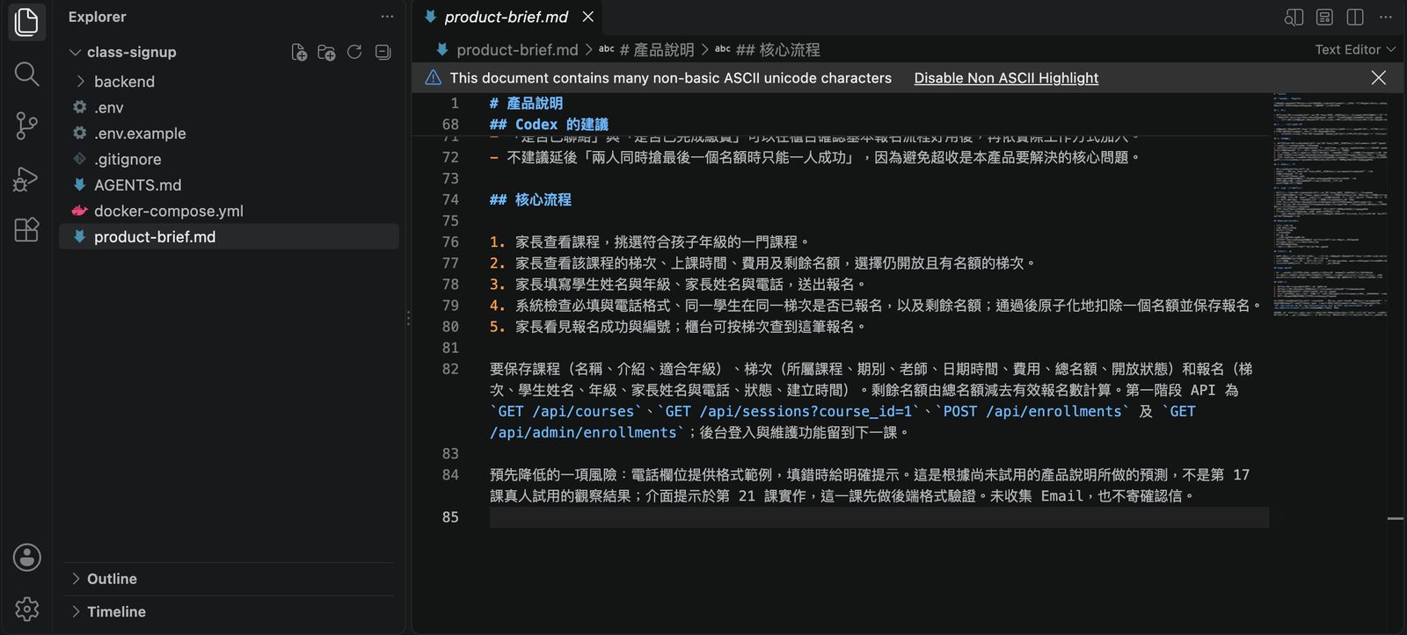Expand the Timeline panel

coord(229,611)
